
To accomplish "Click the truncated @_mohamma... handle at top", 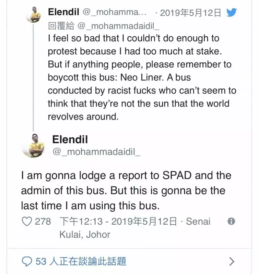I will (x=114, y=12).
